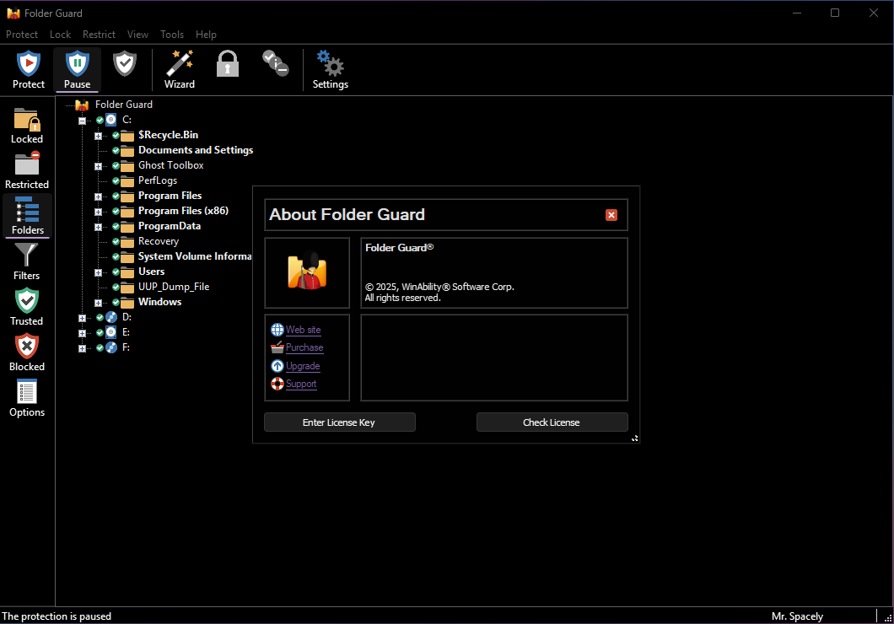Click green status check of $Recycle.Bin
Viewport: 894px width, 624px height.
click(116, 135)
